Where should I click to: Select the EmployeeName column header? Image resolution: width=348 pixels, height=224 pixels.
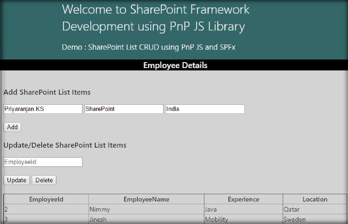click(x=146, y=199)
